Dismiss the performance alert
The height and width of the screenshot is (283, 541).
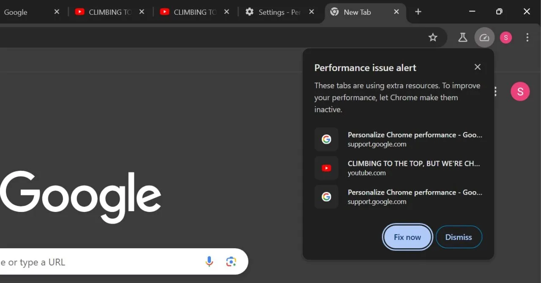(459, 237)
